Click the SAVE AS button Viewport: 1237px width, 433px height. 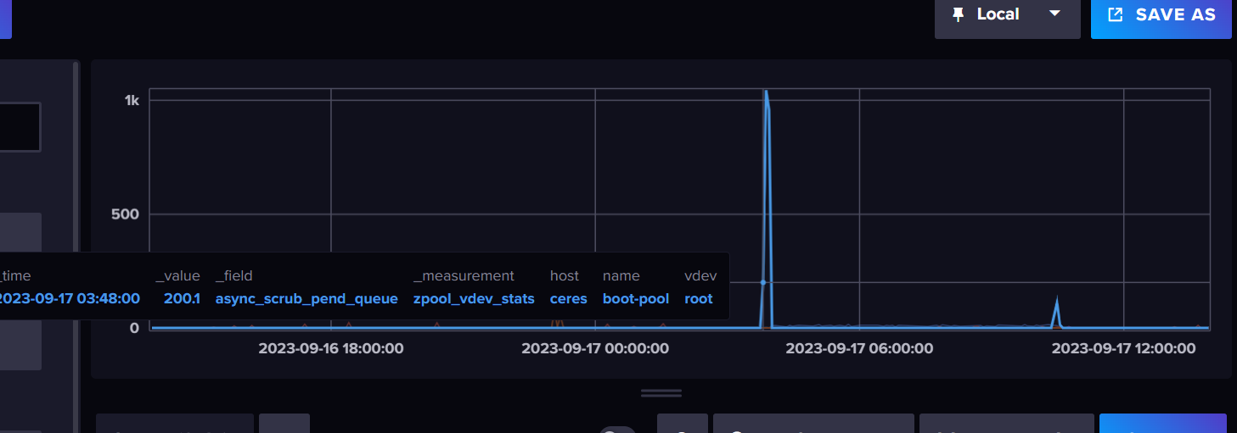[x=1161, y=14]
